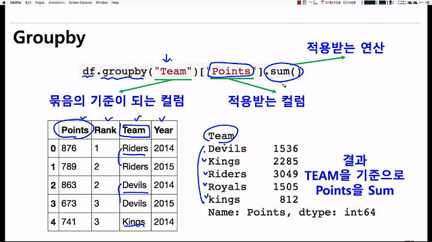Click the Groupby slide title

tap(49, 38)
